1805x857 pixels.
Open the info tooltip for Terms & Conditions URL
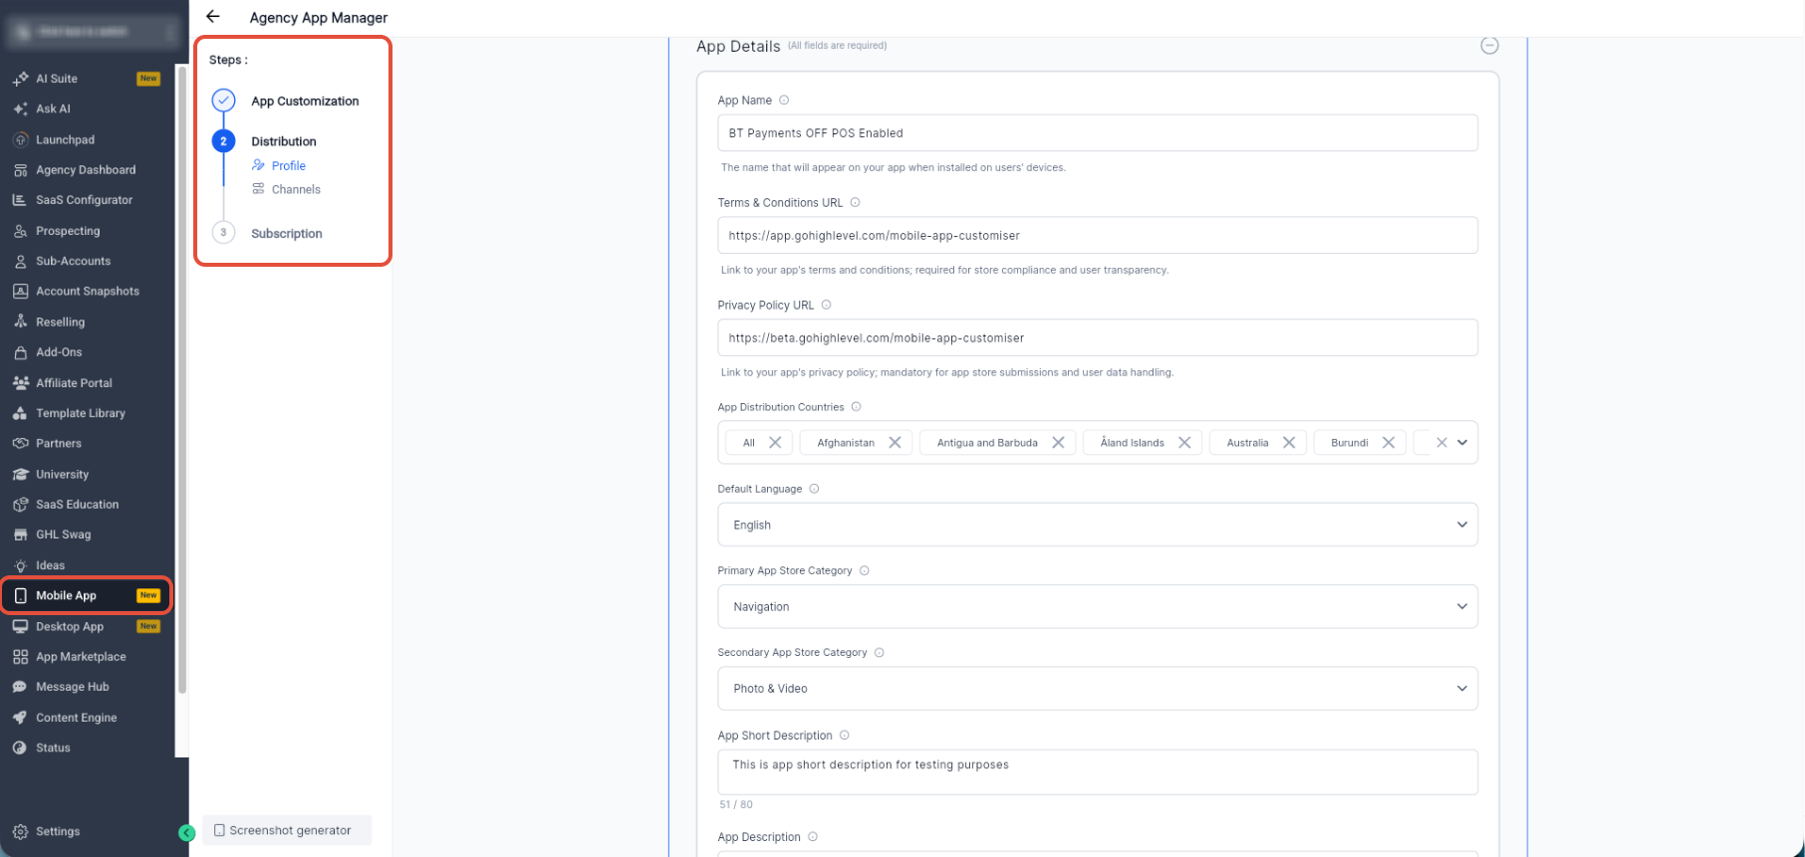point(855,203)
